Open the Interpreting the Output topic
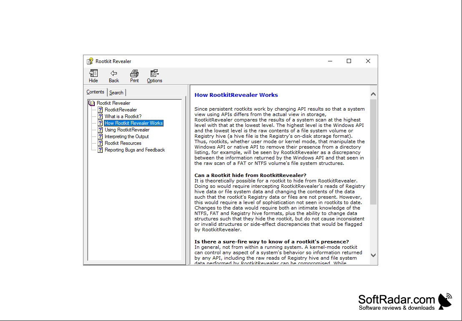 click(127, 136)
